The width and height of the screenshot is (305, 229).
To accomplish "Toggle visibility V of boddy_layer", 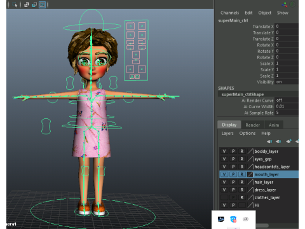I will click(x=224, y=151).
